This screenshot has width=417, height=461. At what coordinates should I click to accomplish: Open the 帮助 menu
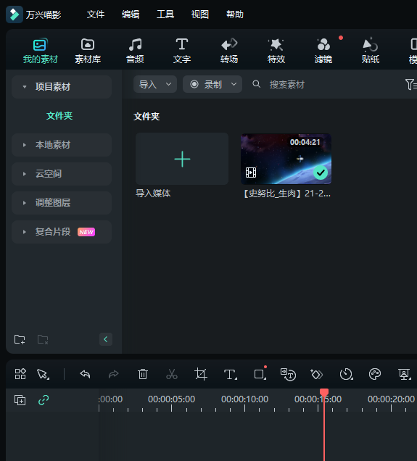click(x=235, y=14)
